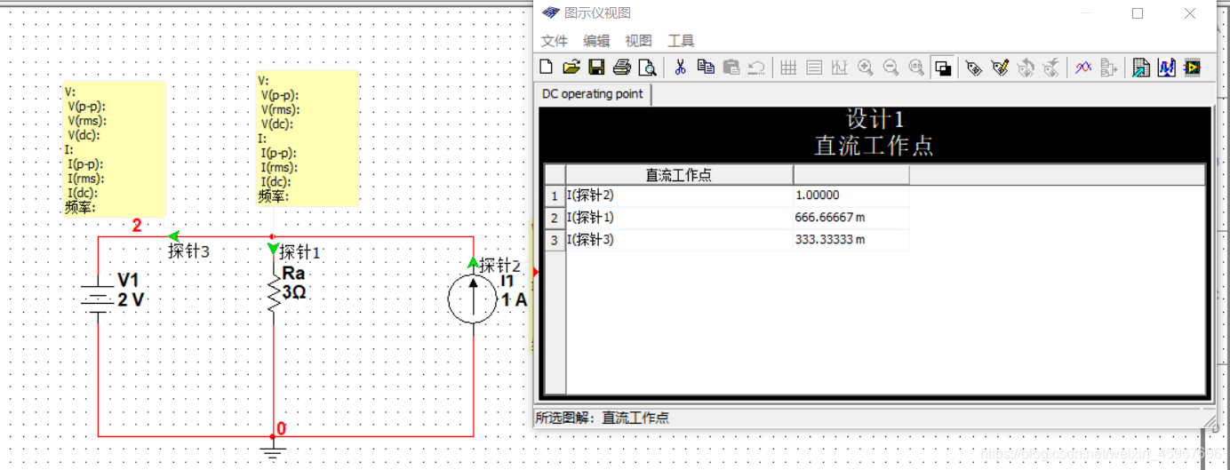Click net label 2 on the schematic
Viewport: 1230px width, 470px height.
coord(137,226)
